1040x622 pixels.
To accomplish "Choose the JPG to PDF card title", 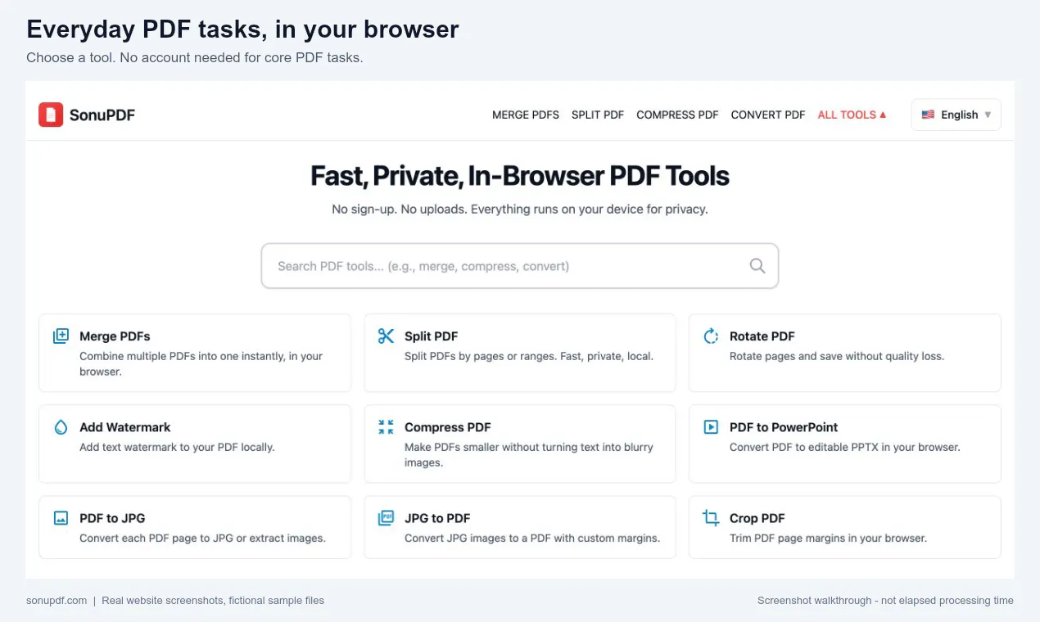I will [437, 518].
